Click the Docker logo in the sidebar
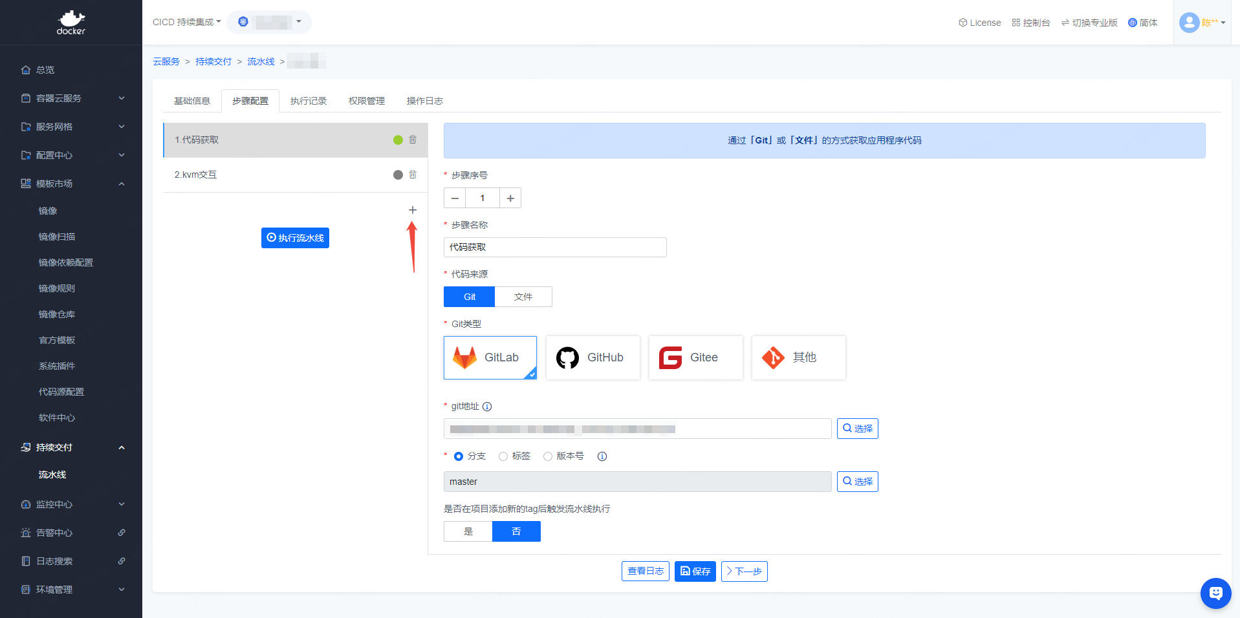The height and width of the screenshot is (618, 1240). coord(71,23)
